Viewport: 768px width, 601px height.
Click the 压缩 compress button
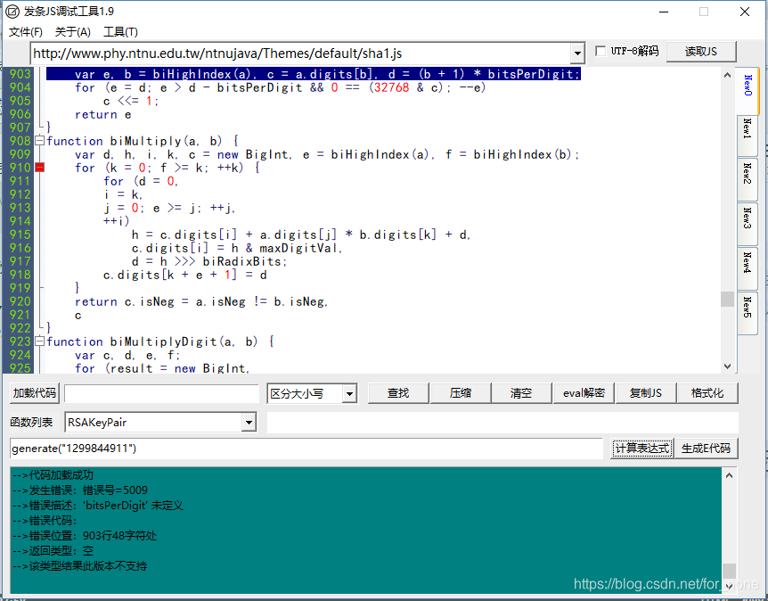(461, 393)
